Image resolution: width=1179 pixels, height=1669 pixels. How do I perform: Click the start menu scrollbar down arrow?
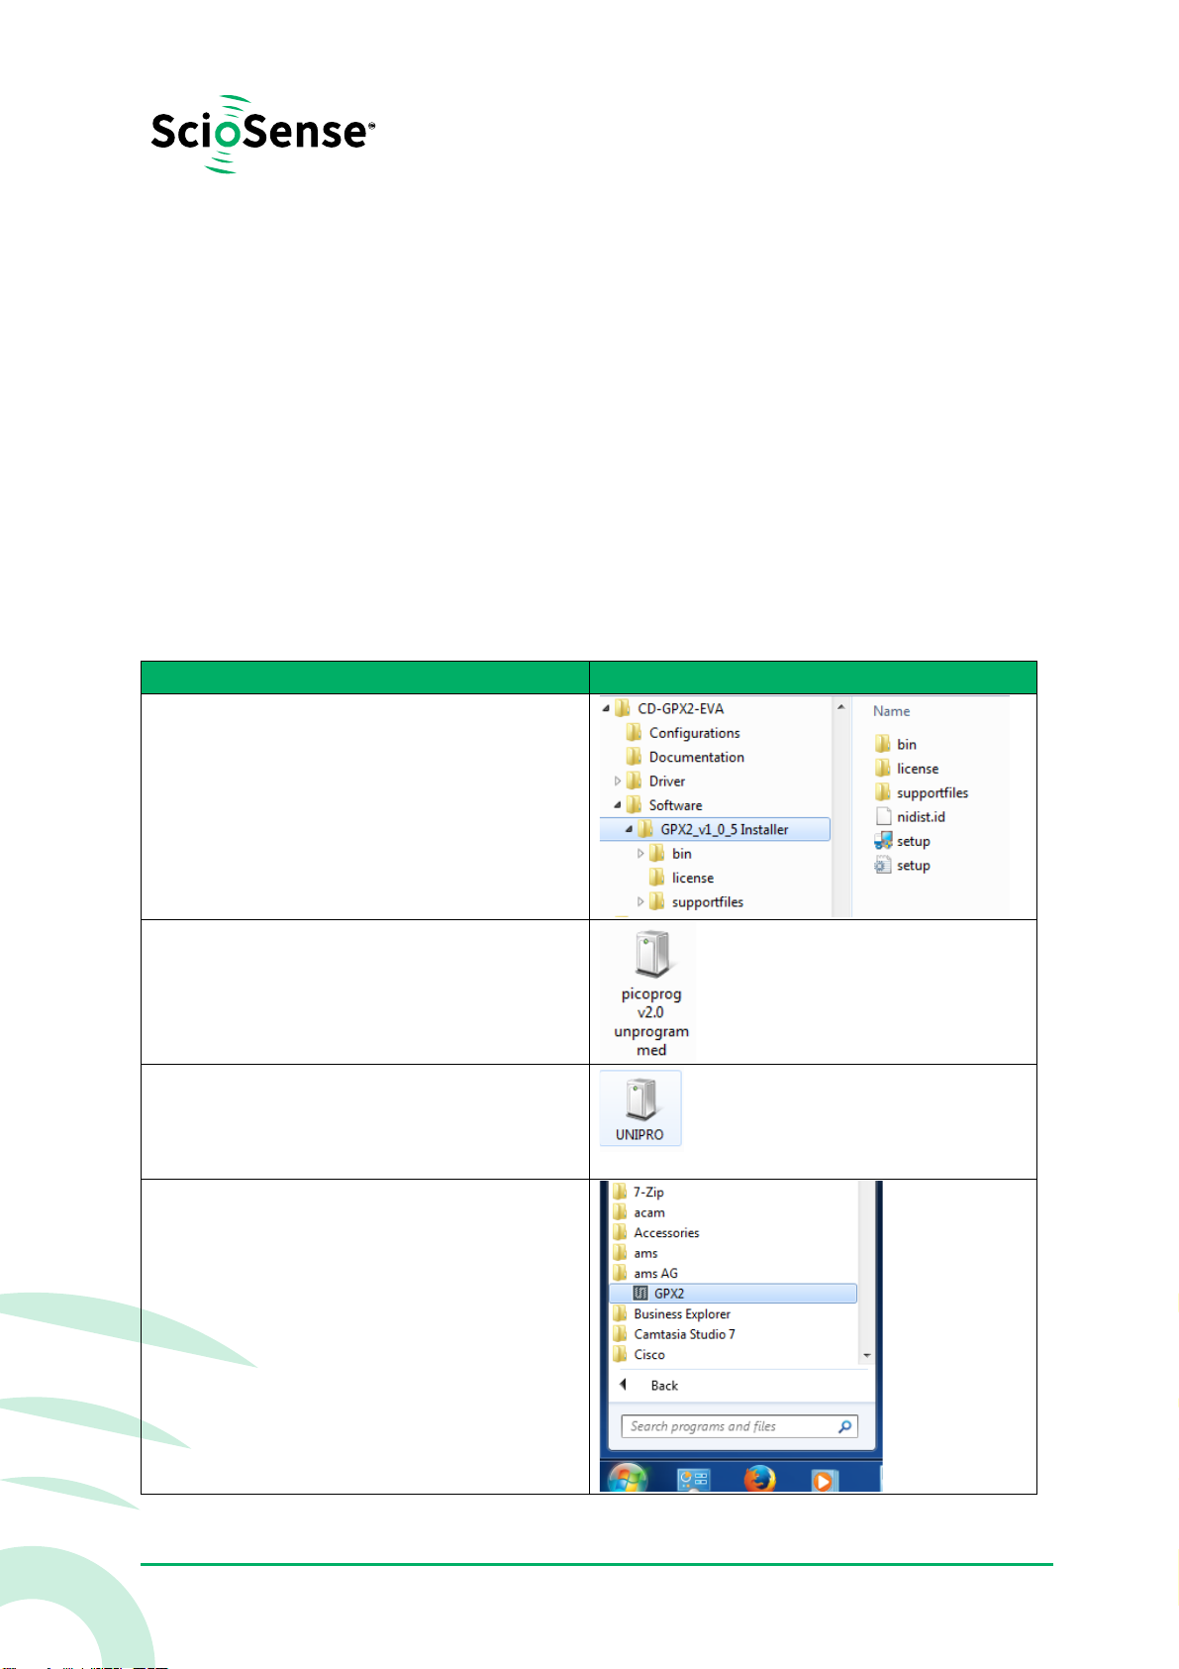click(x=867, y=1355)
